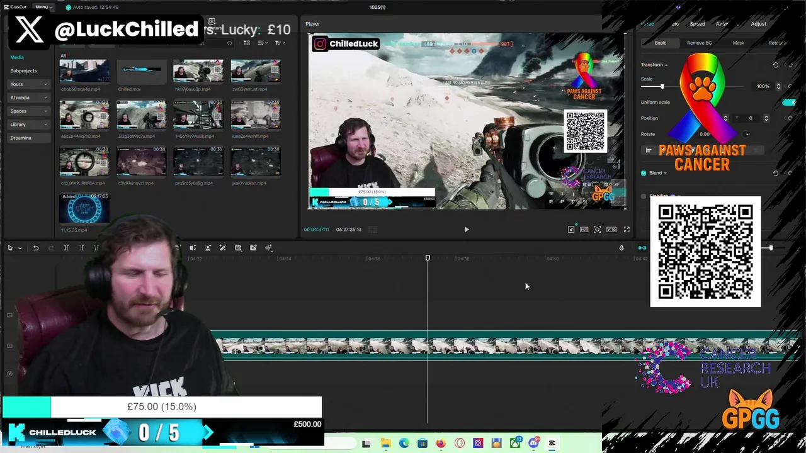Toggle the Blend checkbox

(644, 173)
